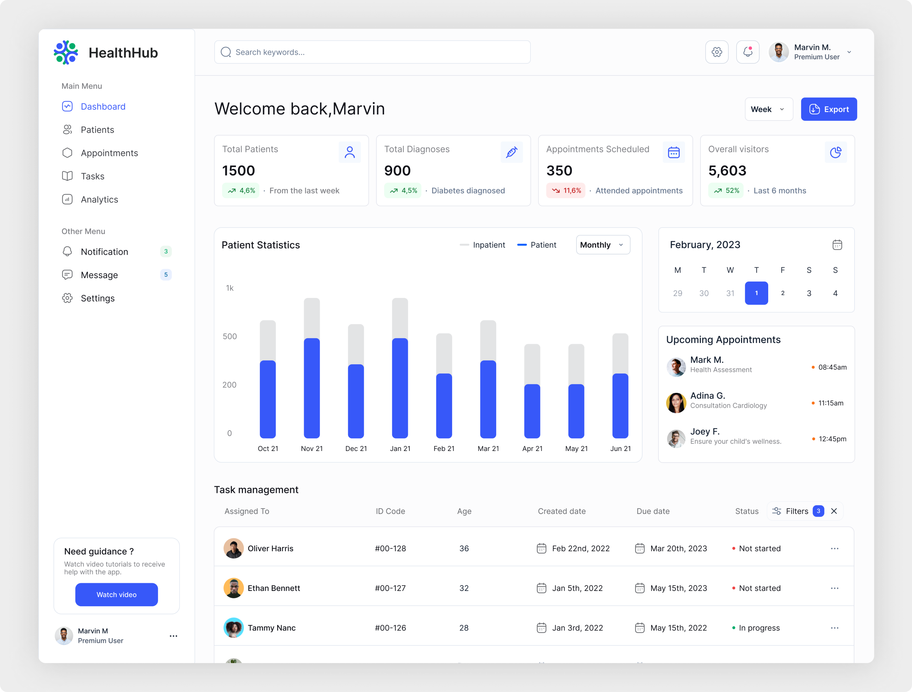Click the Patients icon in the sidebar

[67, 130]
